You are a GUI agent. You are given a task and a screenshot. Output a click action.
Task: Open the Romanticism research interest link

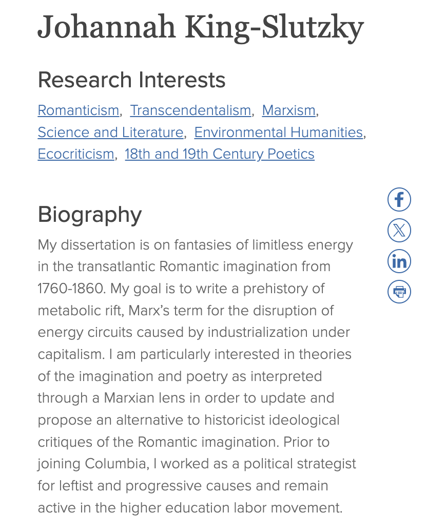(x=78, y=110)
